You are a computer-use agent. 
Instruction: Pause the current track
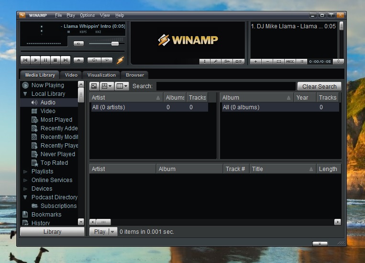click(45, 60)
